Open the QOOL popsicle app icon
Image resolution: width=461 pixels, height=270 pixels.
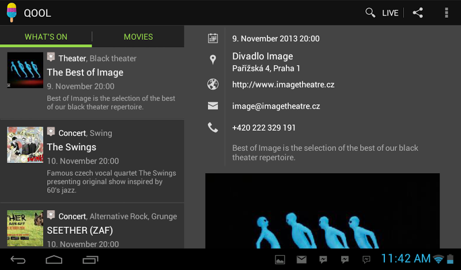[12, 13]
